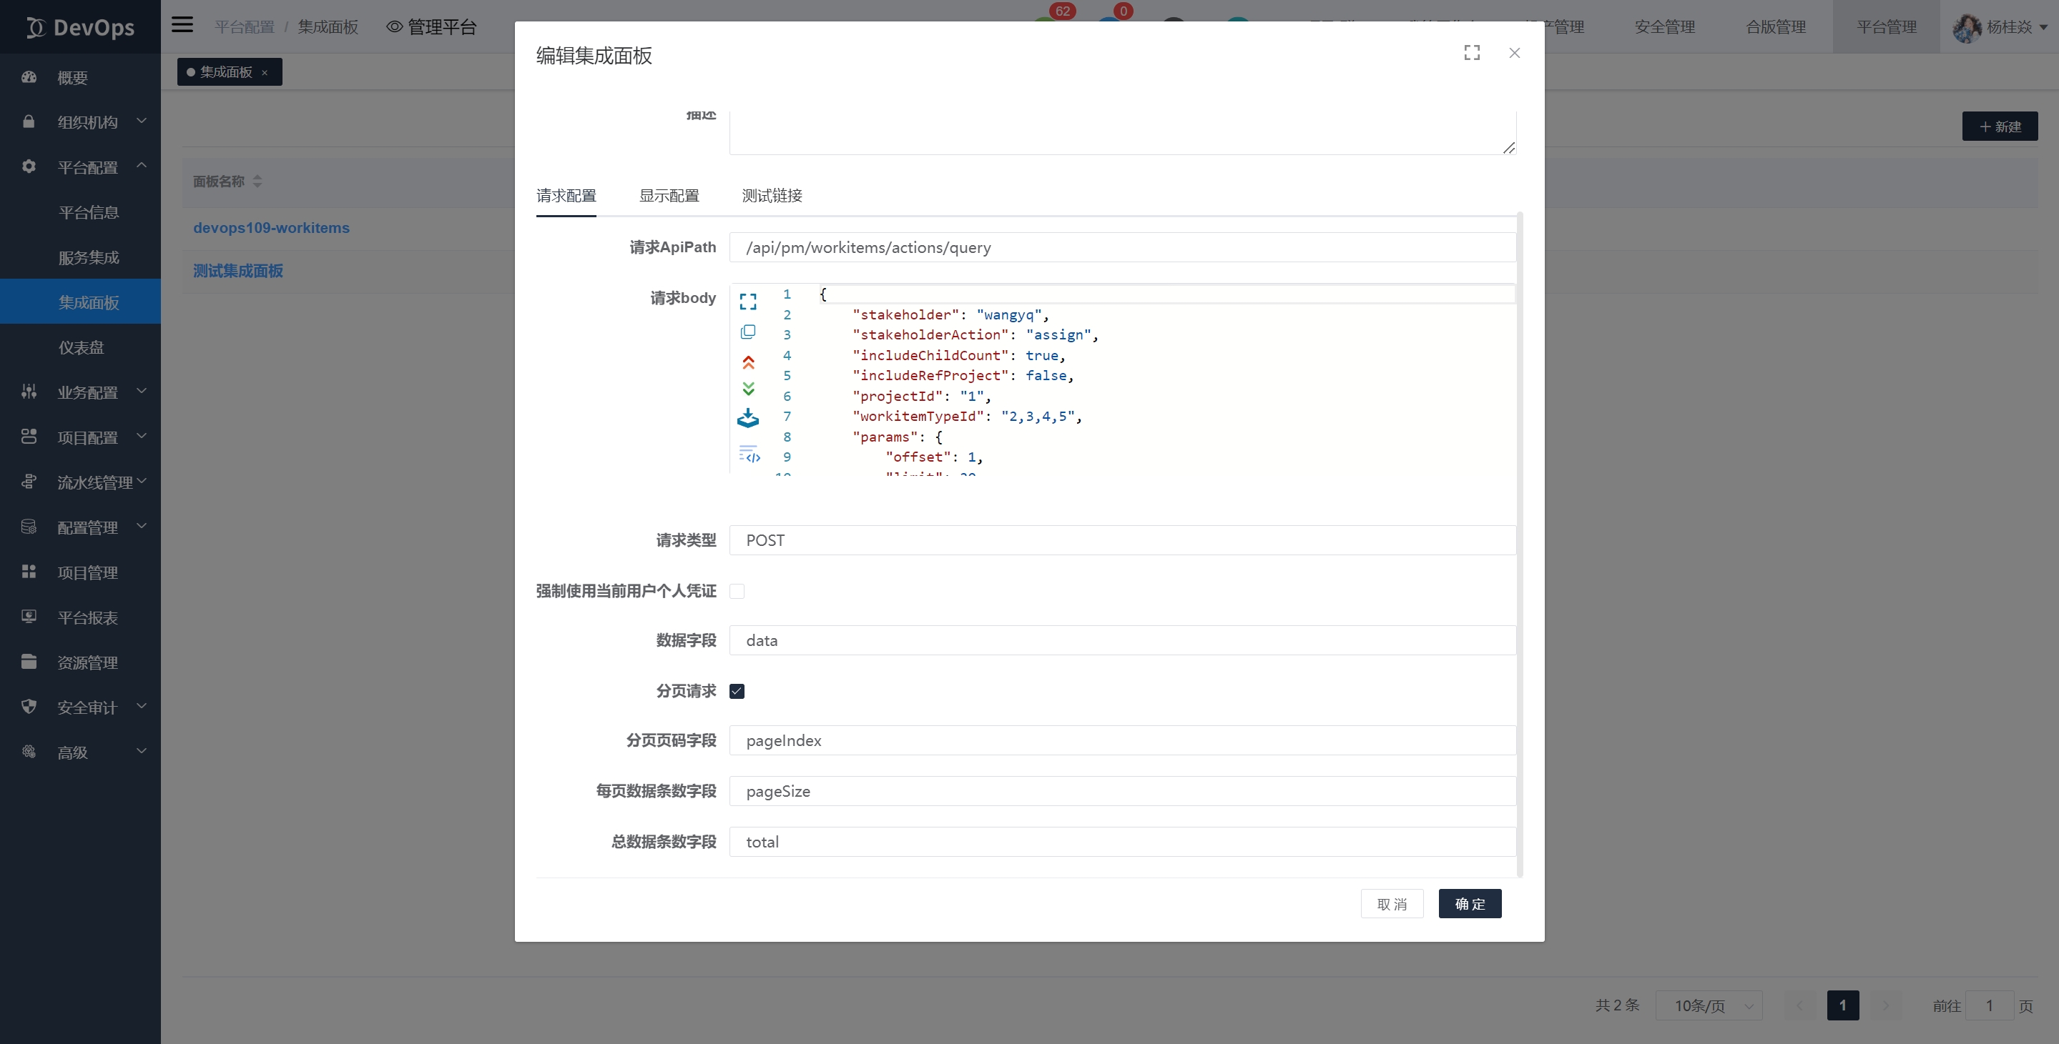This screenshot has width=2059, height=1044.
Task: Click the format code icon
Action: click(x=749, y=454)
